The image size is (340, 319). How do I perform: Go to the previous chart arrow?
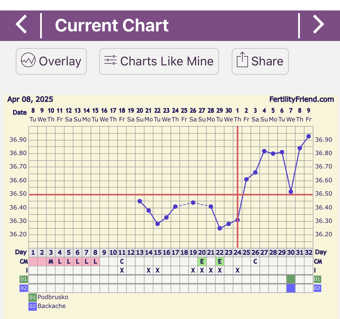22,25
